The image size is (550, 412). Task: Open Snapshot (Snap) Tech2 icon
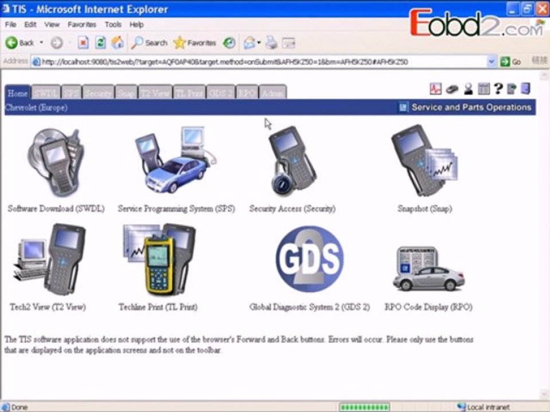tap(425, 160)
